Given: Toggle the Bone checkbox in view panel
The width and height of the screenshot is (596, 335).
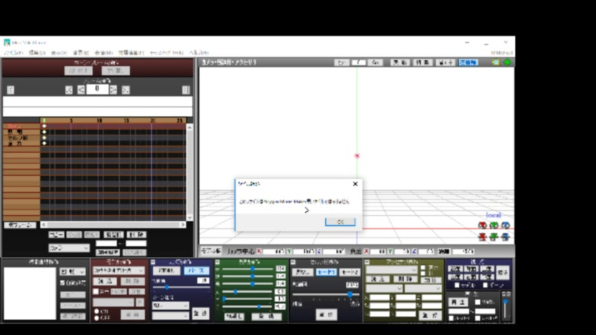Looking at the screenshot, I should 485,285.
